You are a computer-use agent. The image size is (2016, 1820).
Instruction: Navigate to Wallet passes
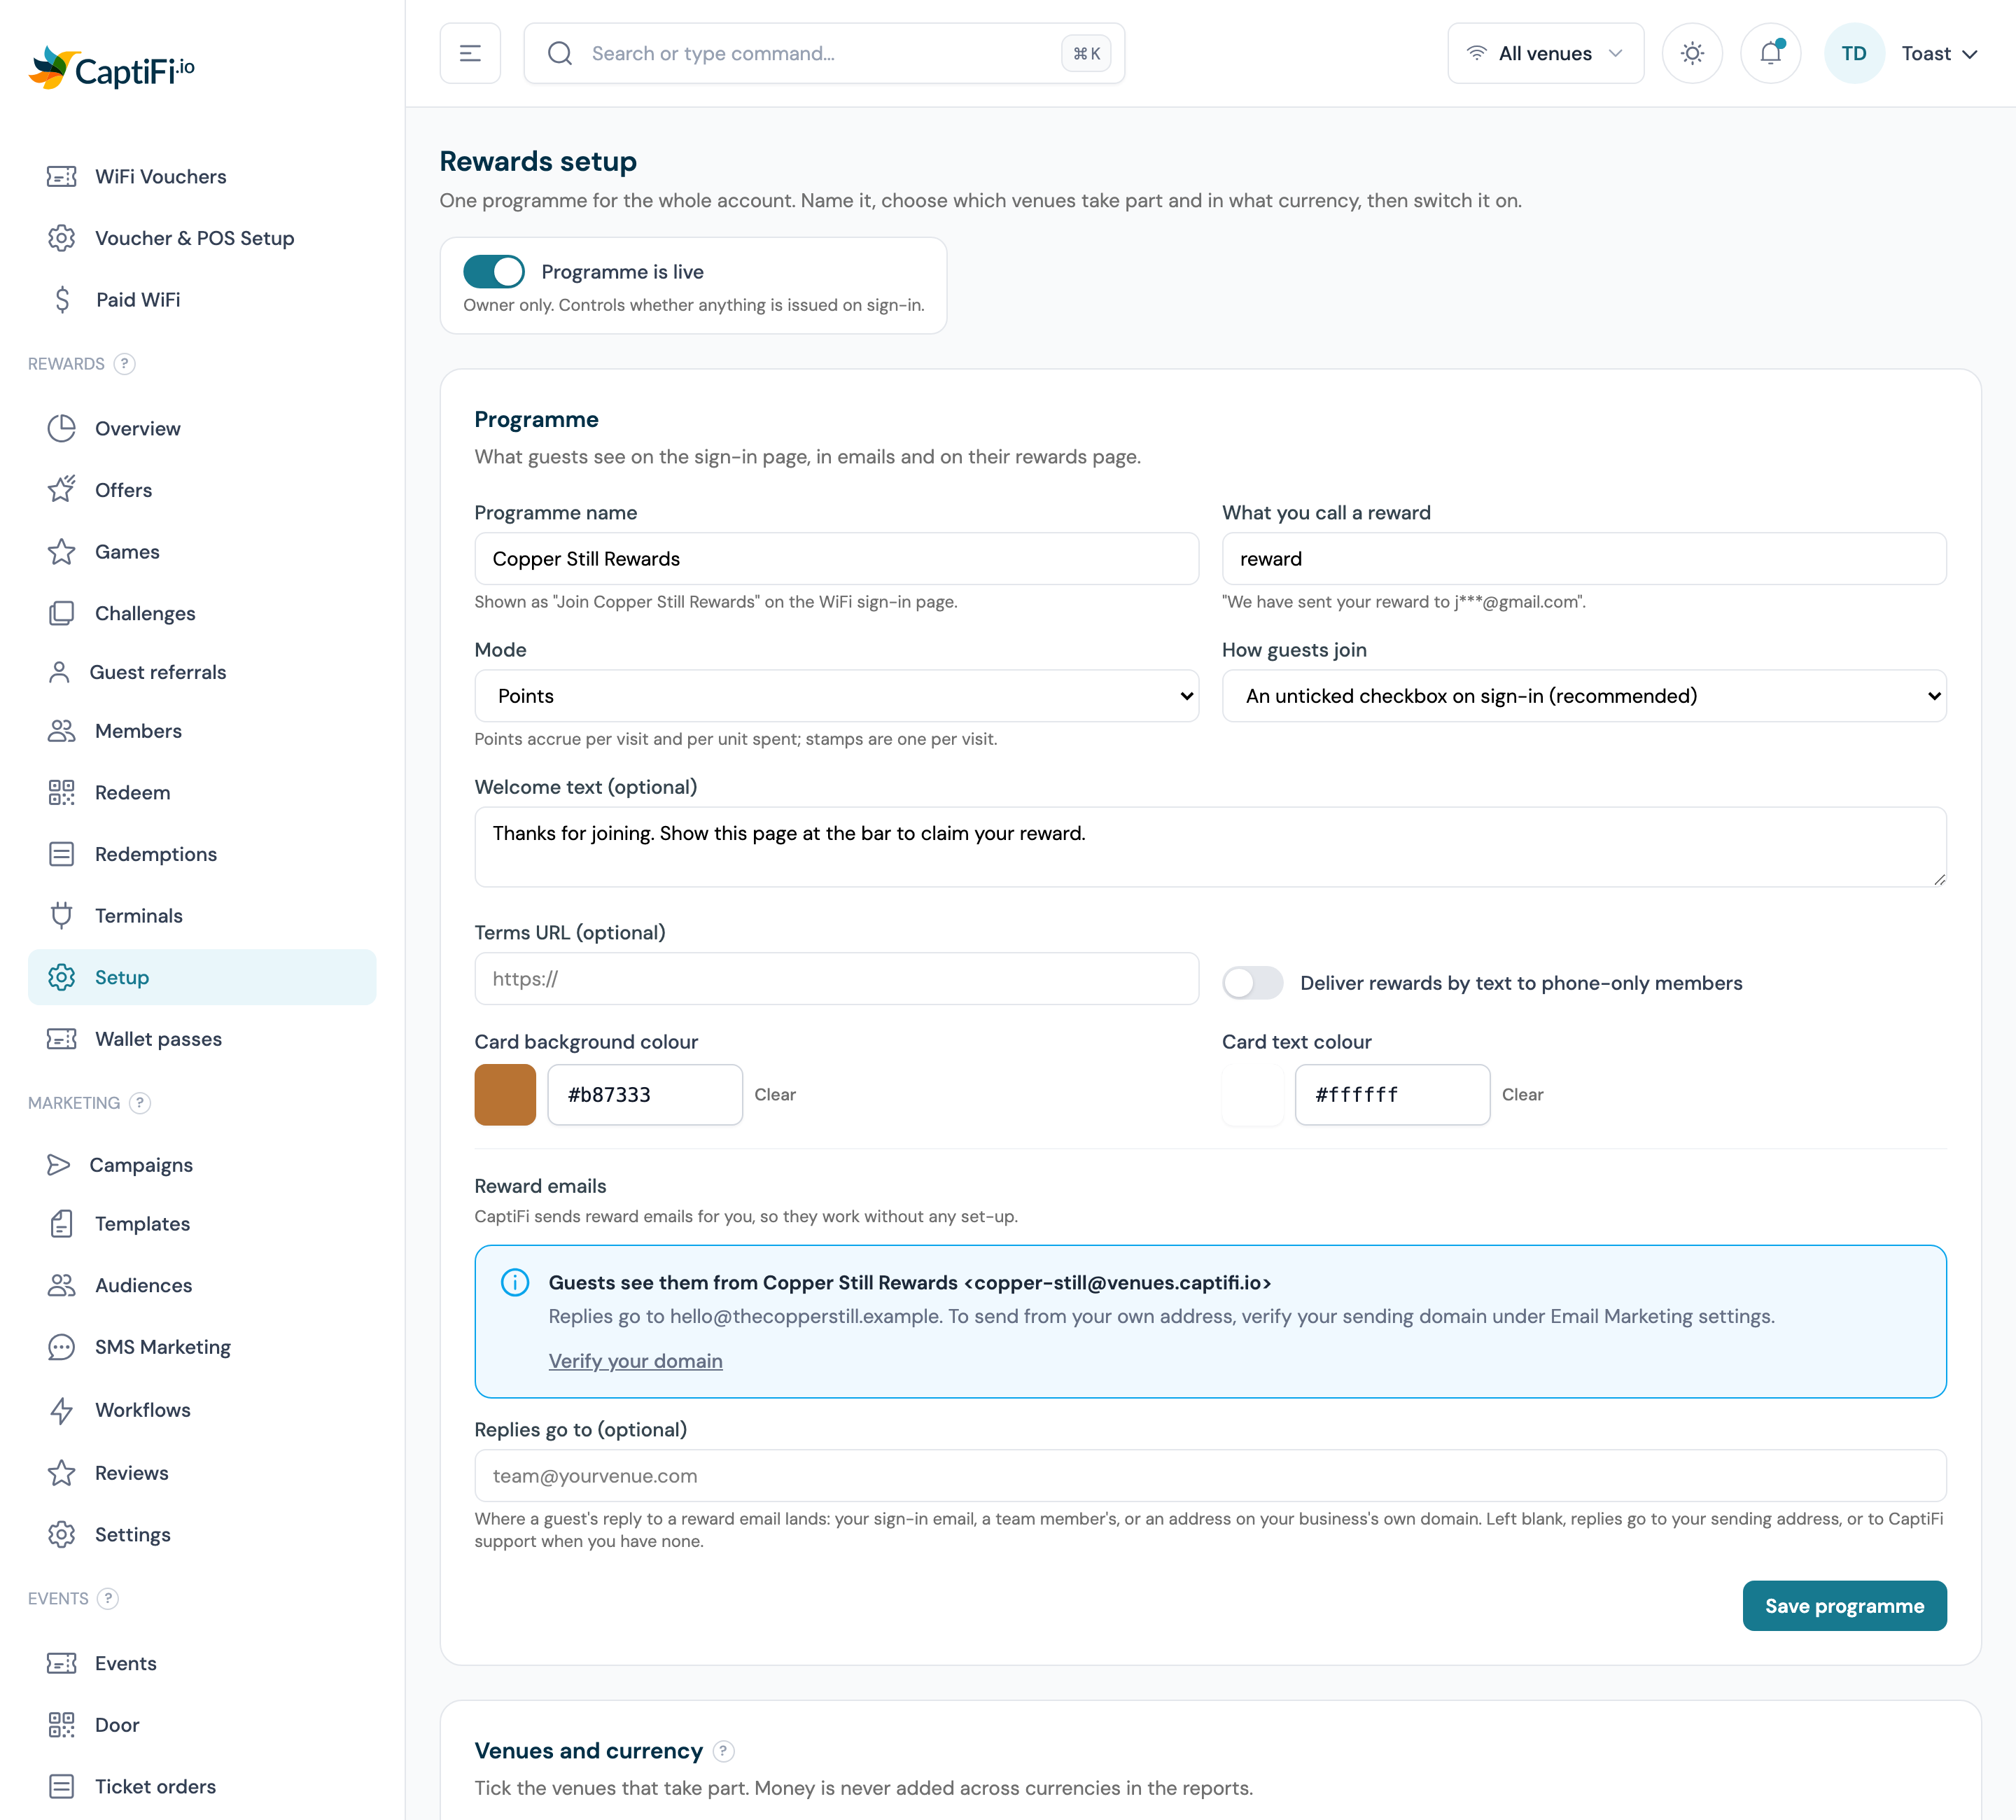coord(202,1039)
